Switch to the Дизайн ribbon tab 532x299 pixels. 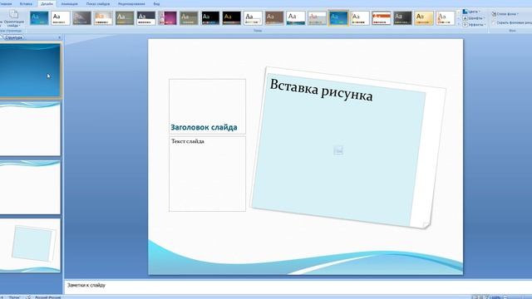pyautogui.click(x=47, y=3)
